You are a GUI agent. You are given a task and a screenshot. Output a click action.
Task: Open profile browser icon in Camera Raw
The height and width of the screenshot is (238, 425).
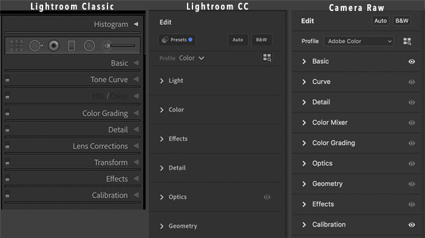407,41
